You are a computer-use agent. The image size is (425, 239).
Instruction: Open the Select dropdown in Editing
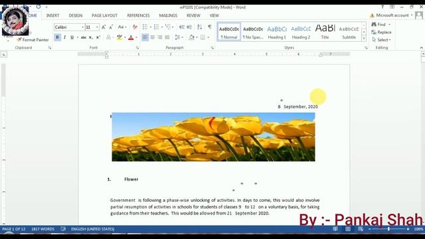(x=381, y=40)
